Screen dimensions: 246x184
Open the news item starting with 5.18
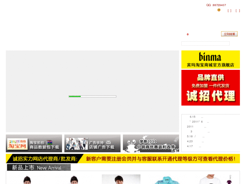coord(196,136)
